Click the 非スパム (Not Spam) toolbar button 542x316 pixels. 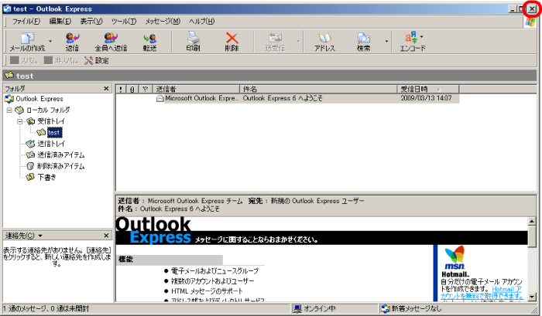click(61, 60)
